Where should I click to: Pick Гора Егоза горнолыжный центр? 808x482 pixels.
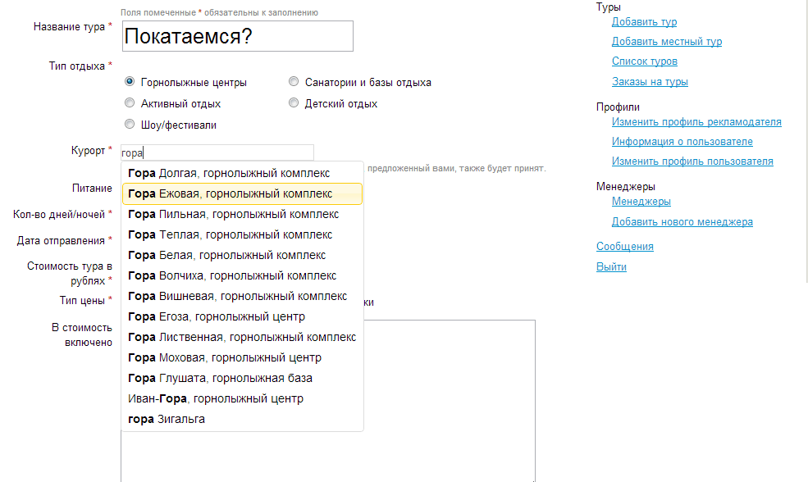point(217,316)
